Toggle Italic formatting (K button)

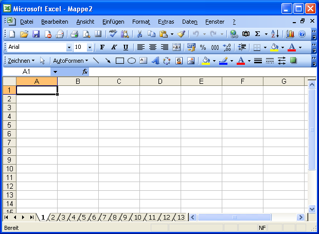point(113,47)
